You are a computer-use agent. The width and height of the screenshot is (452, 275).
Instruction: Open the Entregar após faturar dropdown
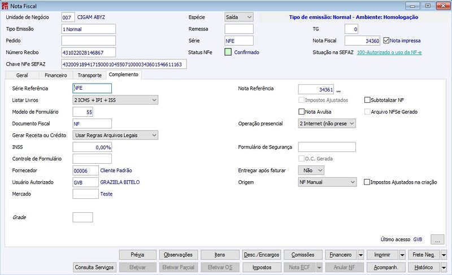(x=311, y=170)
